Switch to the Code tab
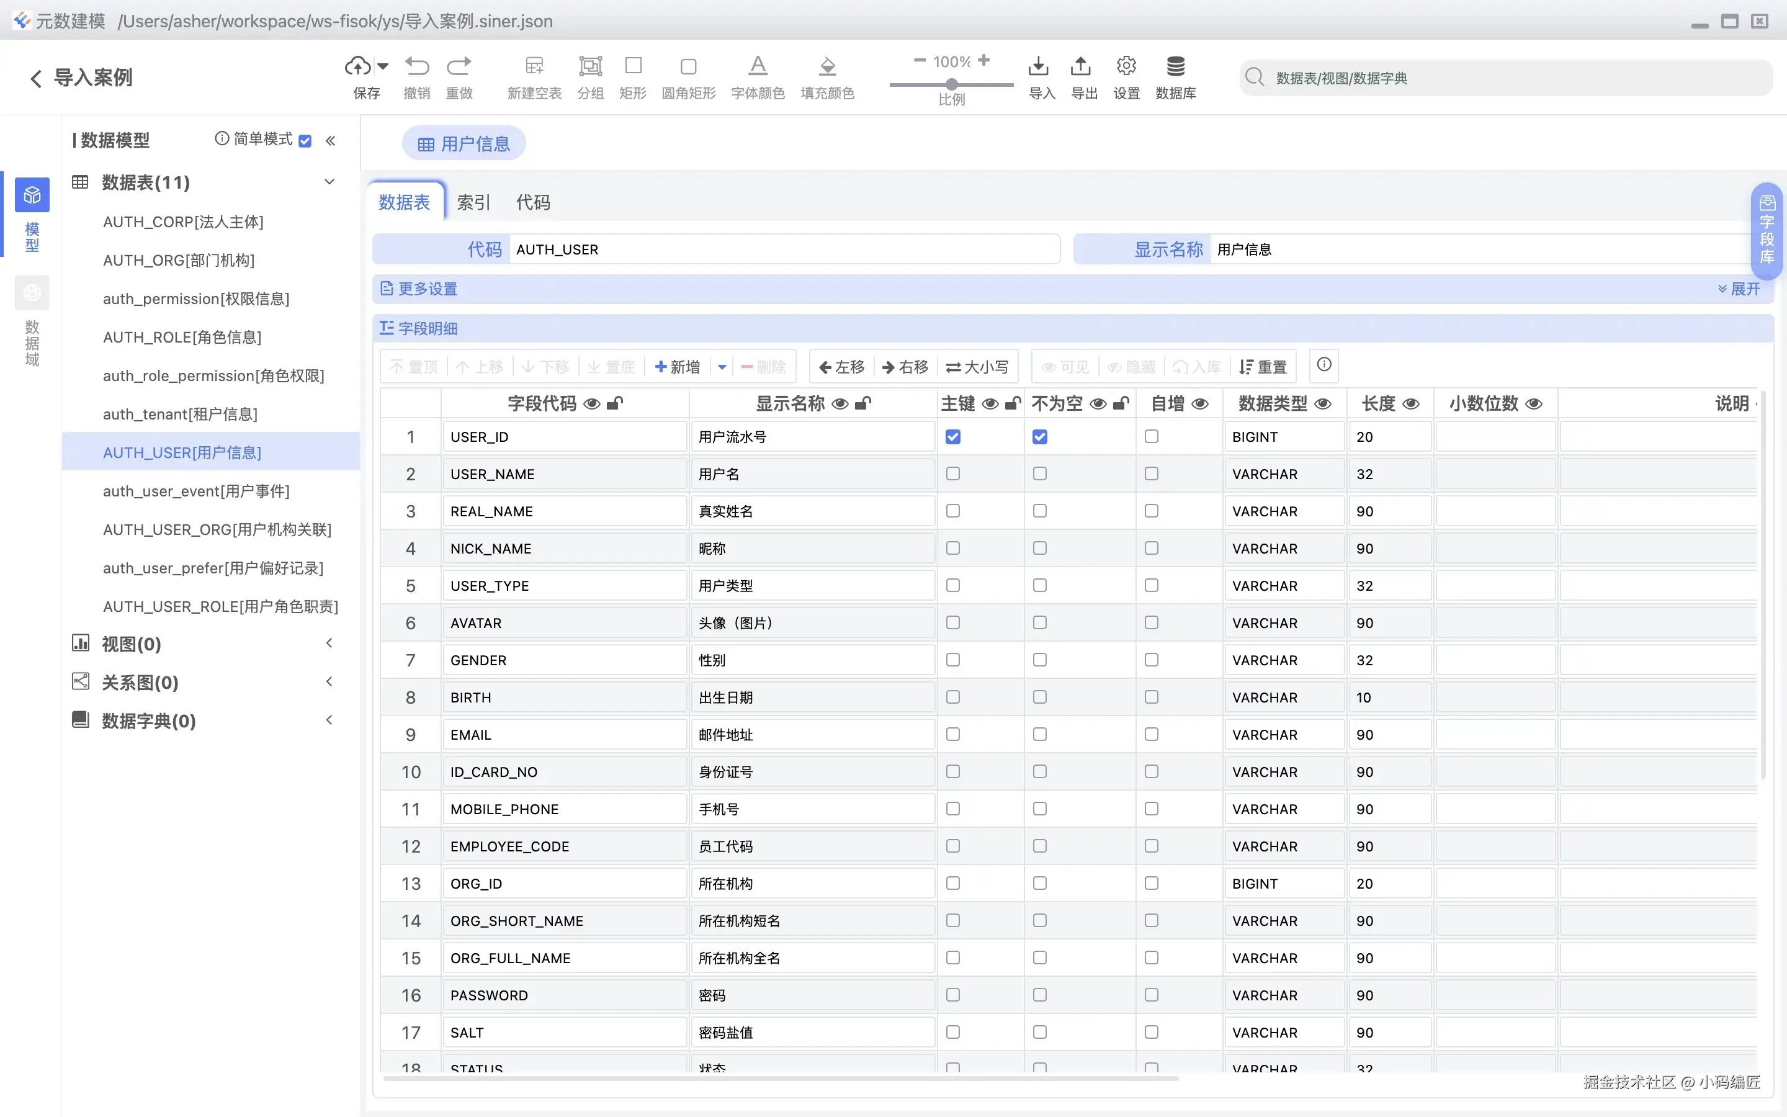The height and width of the screenshot is (1117, 1787). point(532,202)
